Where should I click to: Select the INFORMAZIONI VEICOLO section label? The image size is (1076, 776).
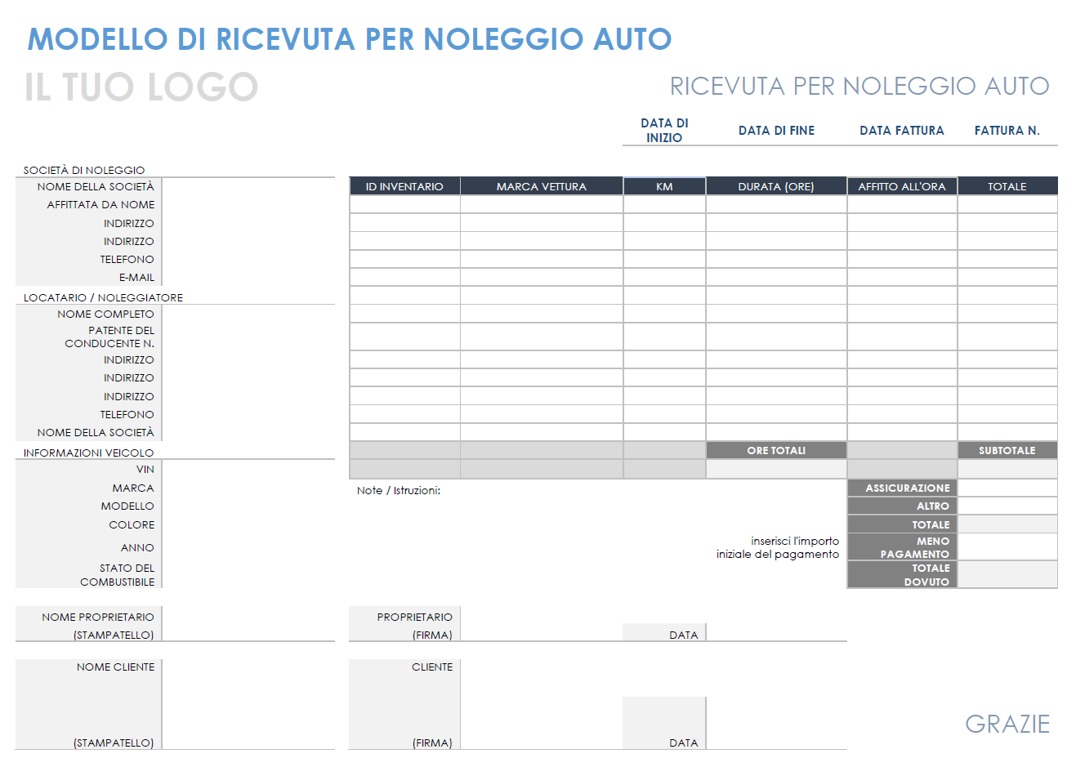88,453
